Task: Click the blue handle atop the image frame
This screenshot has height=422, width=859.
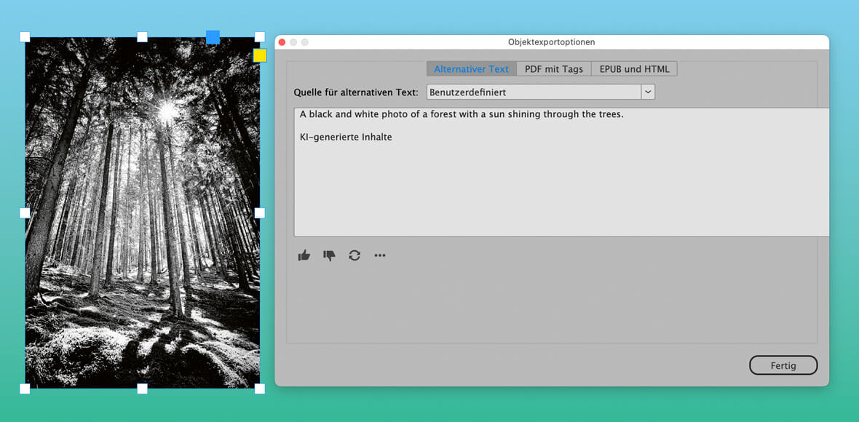Action: (213, 35)
